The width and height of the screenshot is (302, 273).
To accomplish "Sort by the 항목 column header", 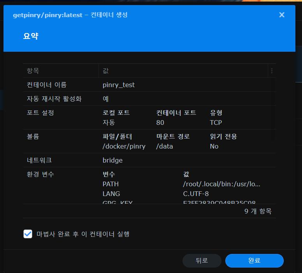I will 33,71.
